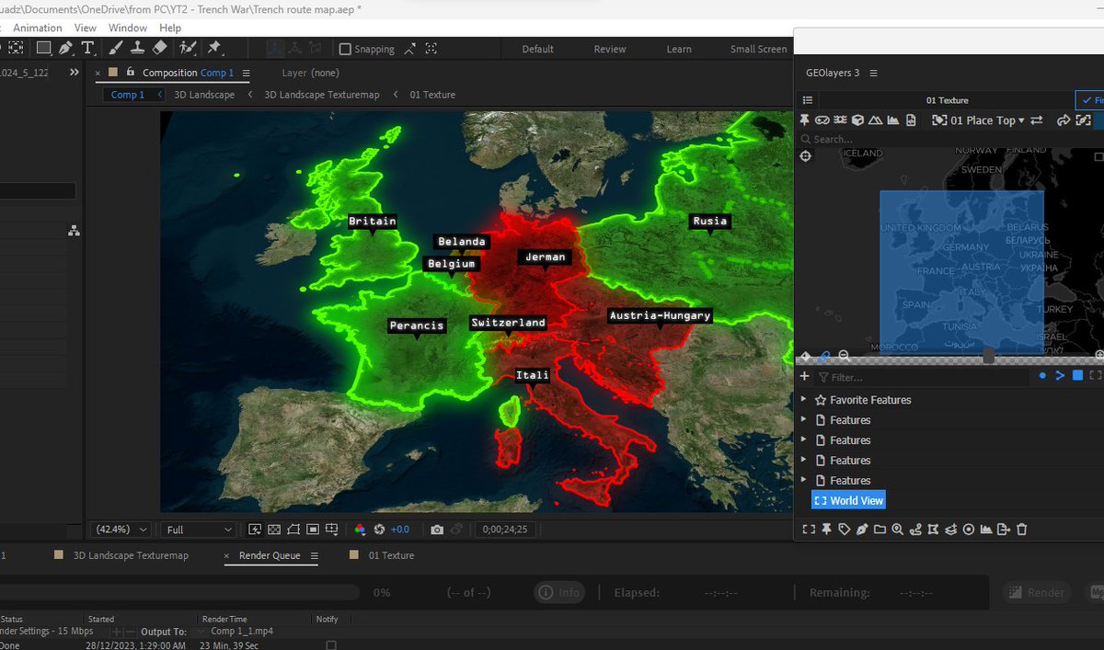Toggle the blue link icon under map
The image size is (1104, 650).
(x=824, y=356)
